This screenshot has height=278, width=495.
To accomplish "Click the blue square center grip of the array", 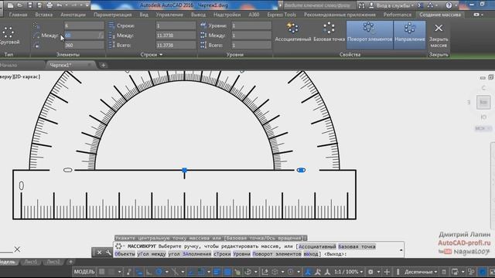I will pos(184,170).
